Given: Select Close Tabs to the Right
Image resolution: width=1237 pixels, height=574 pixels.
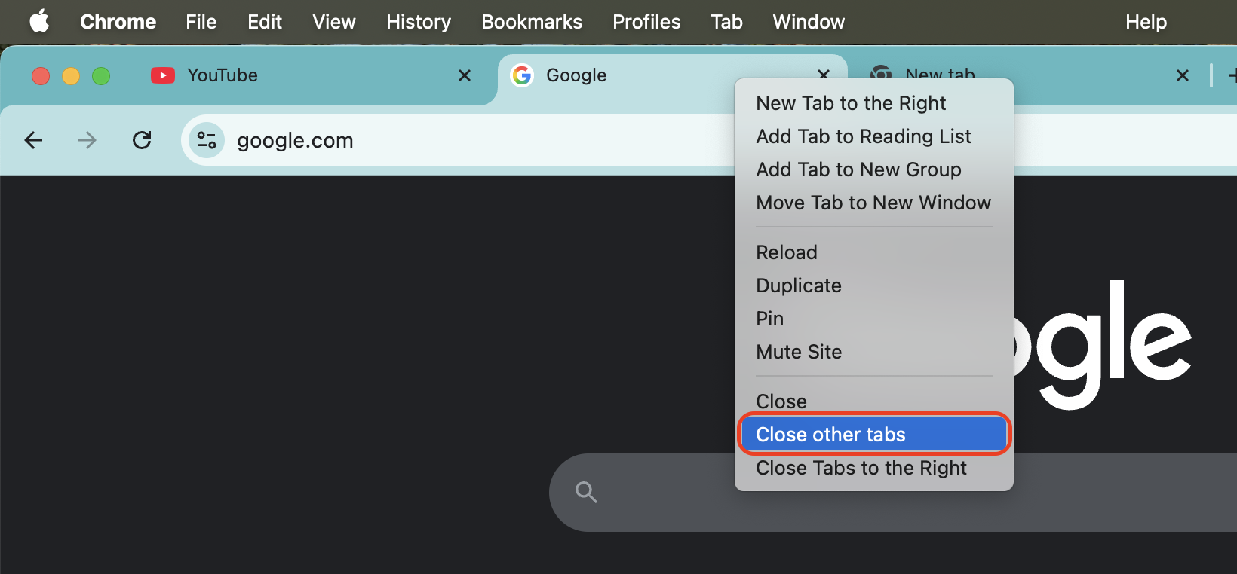Looking at the screenshot, I should click(x=861, y=468).
